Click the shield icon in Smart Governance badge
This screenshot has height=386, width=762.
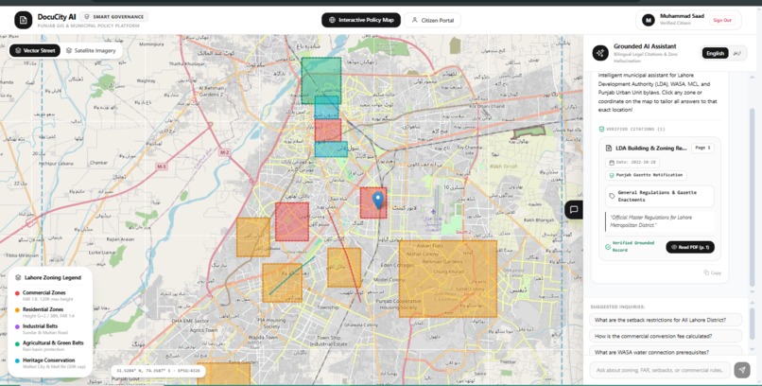(87, 16)
